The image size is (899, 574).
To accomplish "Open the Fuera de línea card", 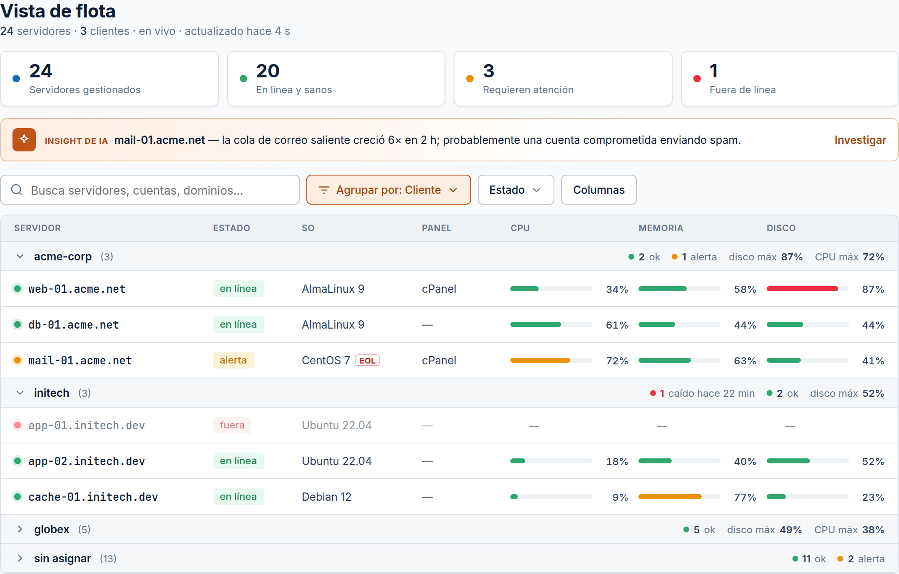I will pyautogui.click(x=790, y=79).
